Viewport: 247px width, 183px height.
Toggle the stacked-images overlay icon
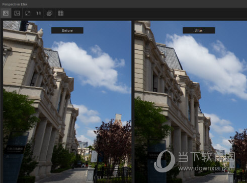coord(49,13)
